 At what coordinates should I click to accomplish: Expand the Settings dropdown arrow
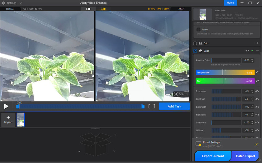point(21,3)
